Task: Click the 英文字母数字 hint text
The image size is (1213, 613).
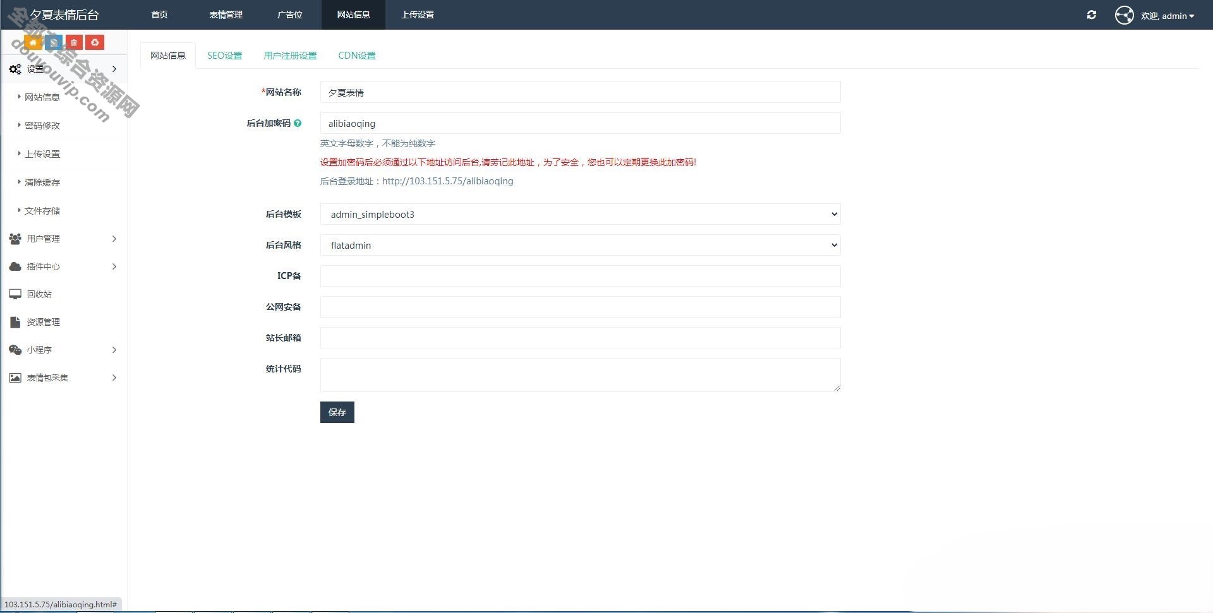Action: (x=378, y=143)
